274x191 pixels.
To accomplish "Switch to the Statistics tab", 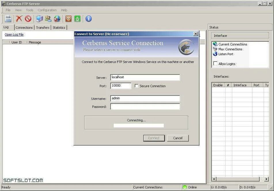I will 59,28.
